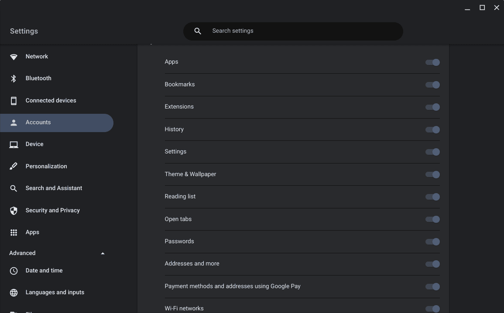This screenshot has height=313, width=504.
Task: Switch off History sync
Action: [x=432, y=130]
